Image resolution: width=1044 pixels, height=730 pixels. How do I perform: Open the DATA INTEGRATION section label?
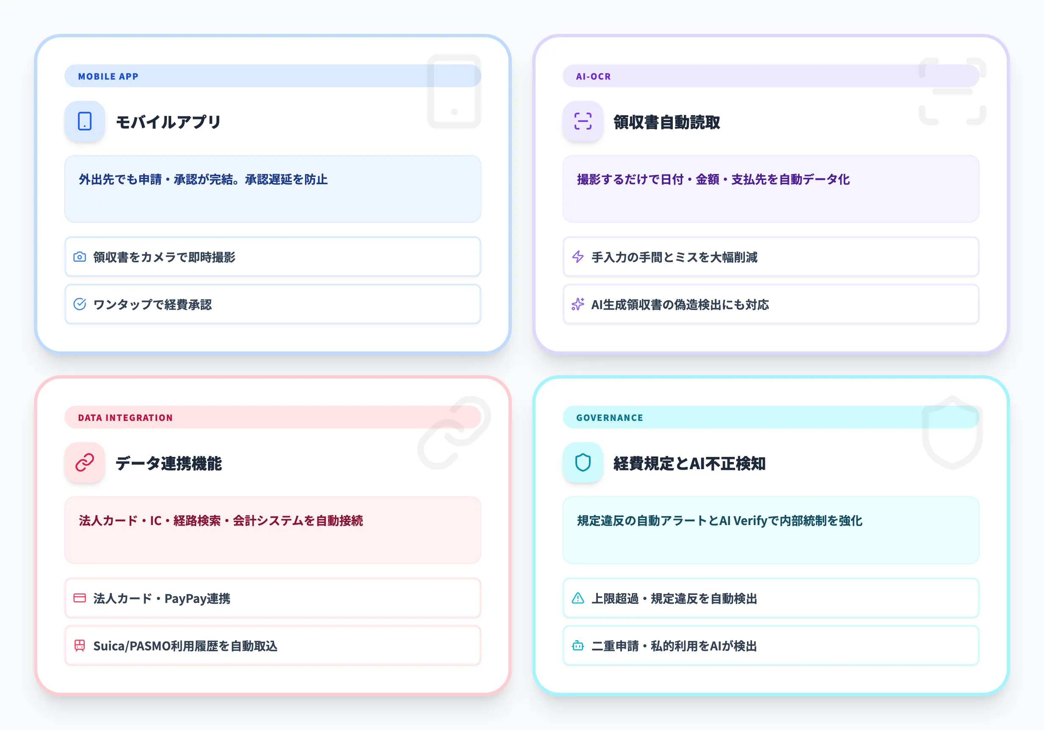click(125, 417)
